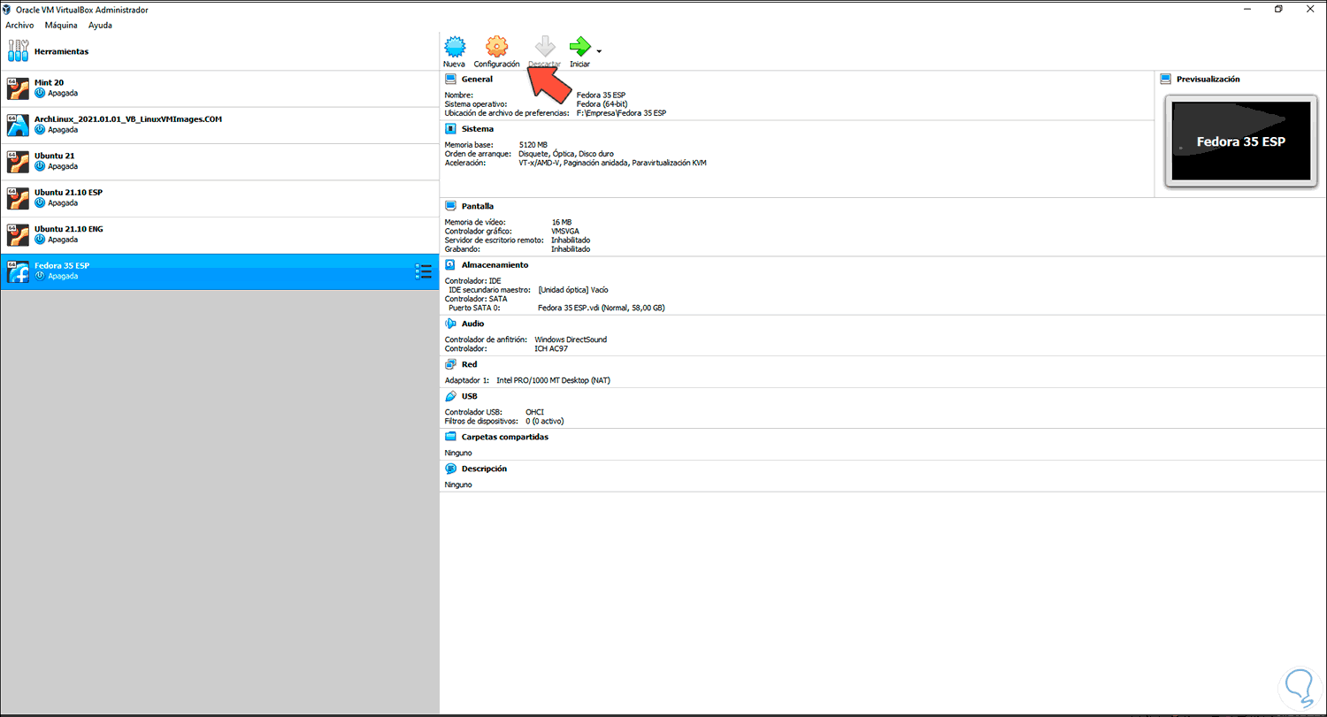Click the Fedora 35 ESP preview thumbnail
The height and width of the screenshot is (717, 1327).
[1240, 141]
